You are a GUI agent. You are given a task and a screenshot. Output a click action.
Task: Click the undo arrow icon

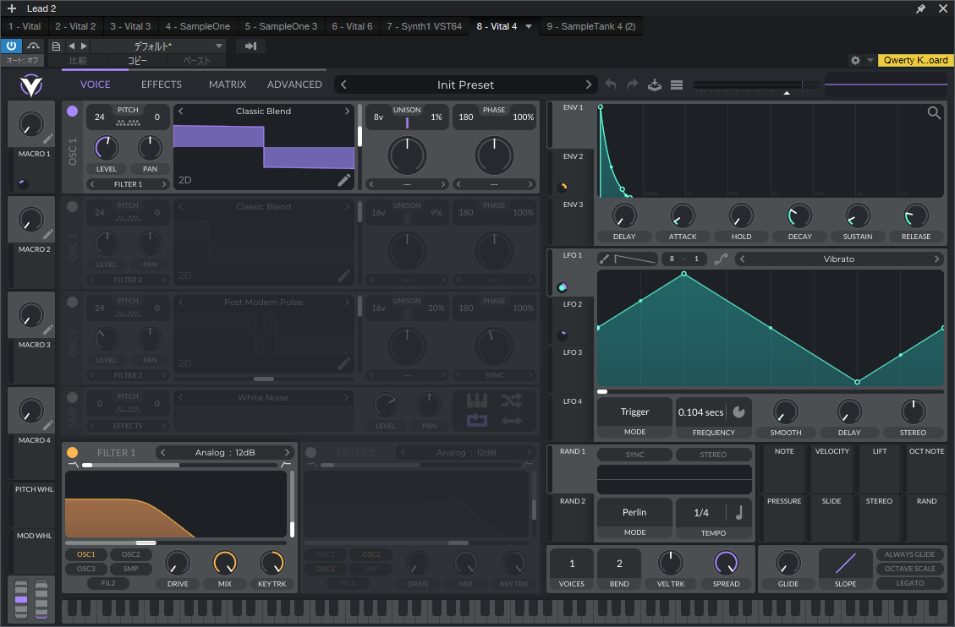[611, 85]
